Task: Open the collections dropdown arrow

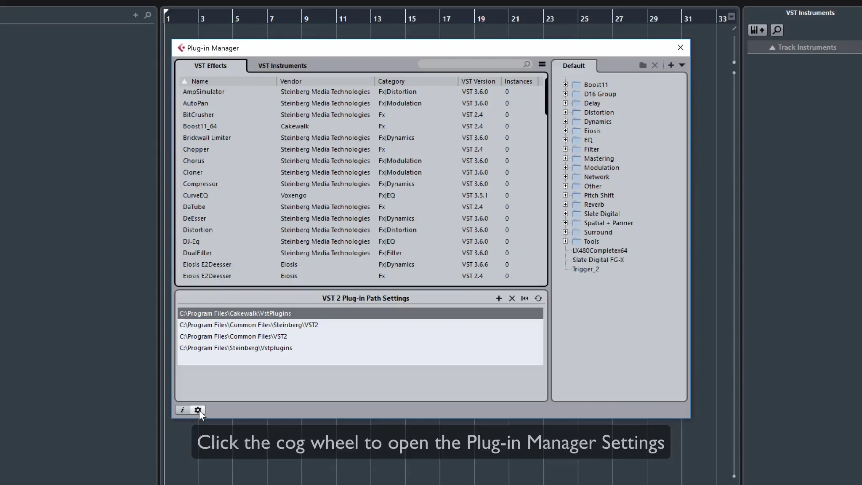Action: tap(682, 65)
